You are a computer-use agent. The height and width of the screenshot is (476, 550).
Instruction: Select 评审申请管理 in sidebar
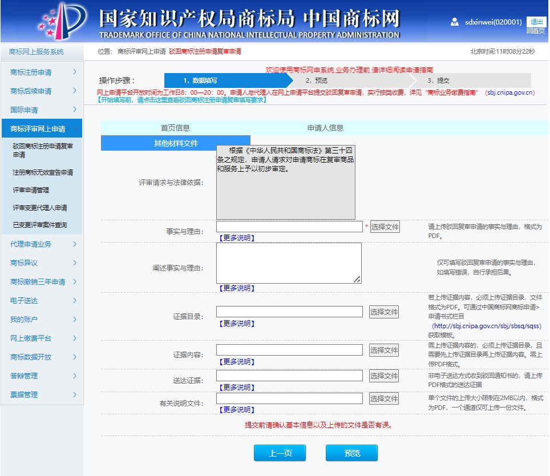[31, 190]
